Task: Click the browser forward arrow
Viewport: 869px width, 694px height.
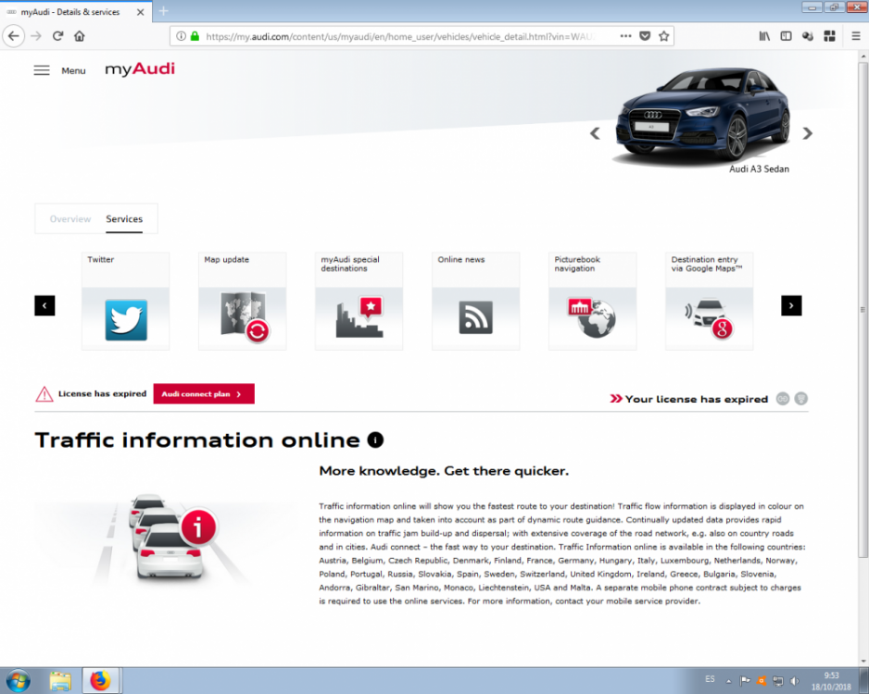Action: [x=36, y=36]
